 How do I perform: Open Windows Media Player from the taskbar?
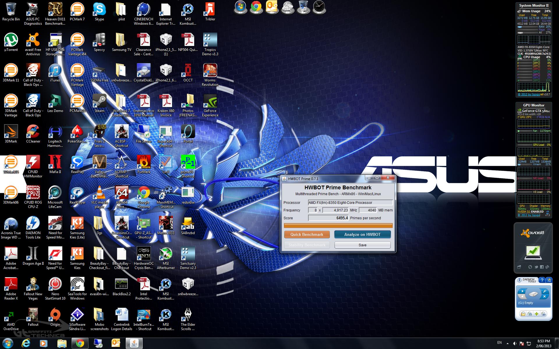coord(44,343)
